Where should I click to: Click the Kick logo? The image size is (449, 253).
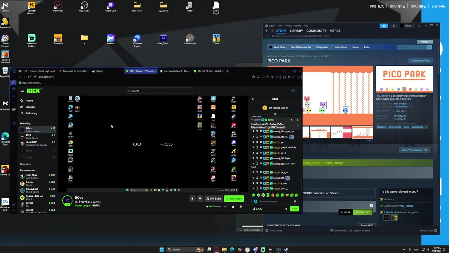point(35,91)
